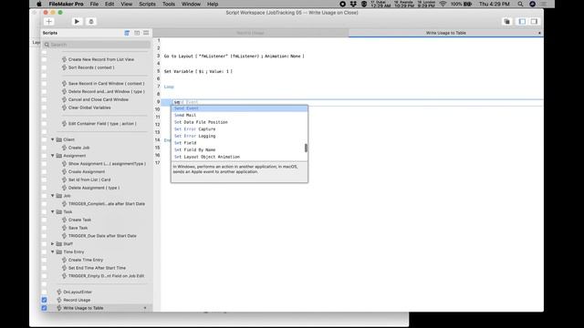Image resolution: width=584 pixels, height=328 pixels.
Task: Check the box beside Create Job
Action: pos(45,148)
